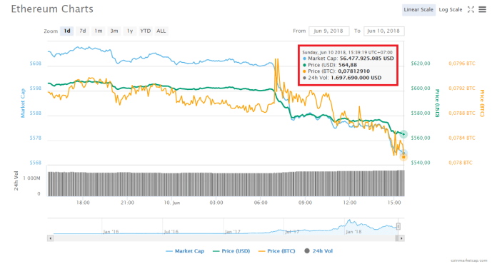Select the 3m zoom range

(x=114, y=31)
